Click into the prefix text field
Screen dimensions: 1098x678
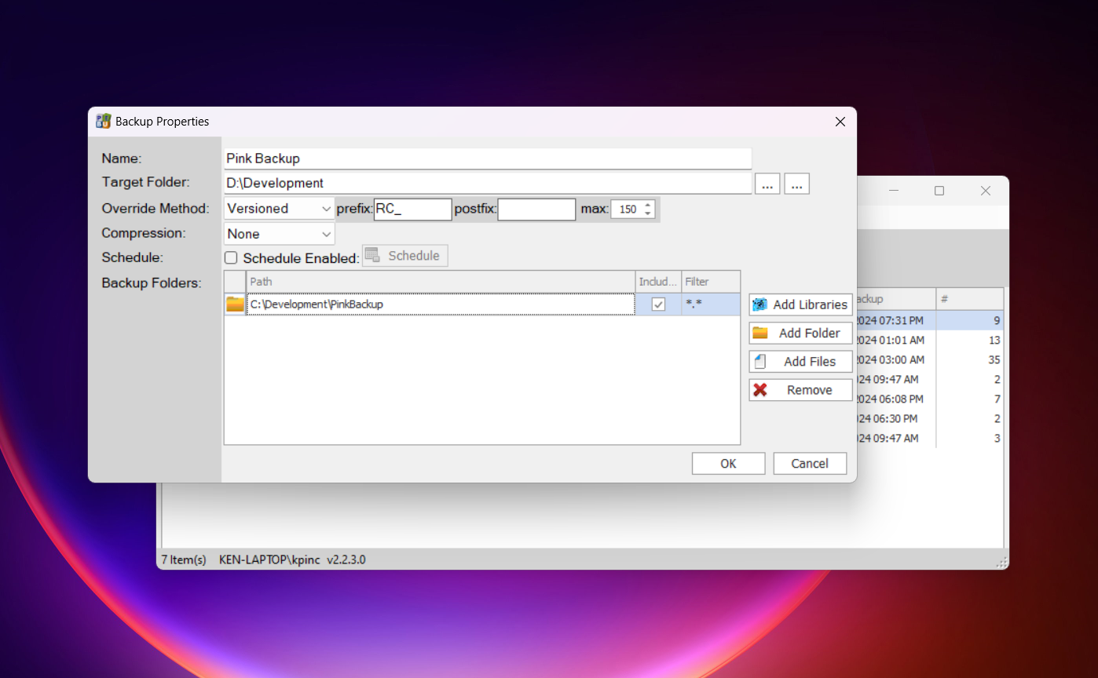[x=412, y=209]
